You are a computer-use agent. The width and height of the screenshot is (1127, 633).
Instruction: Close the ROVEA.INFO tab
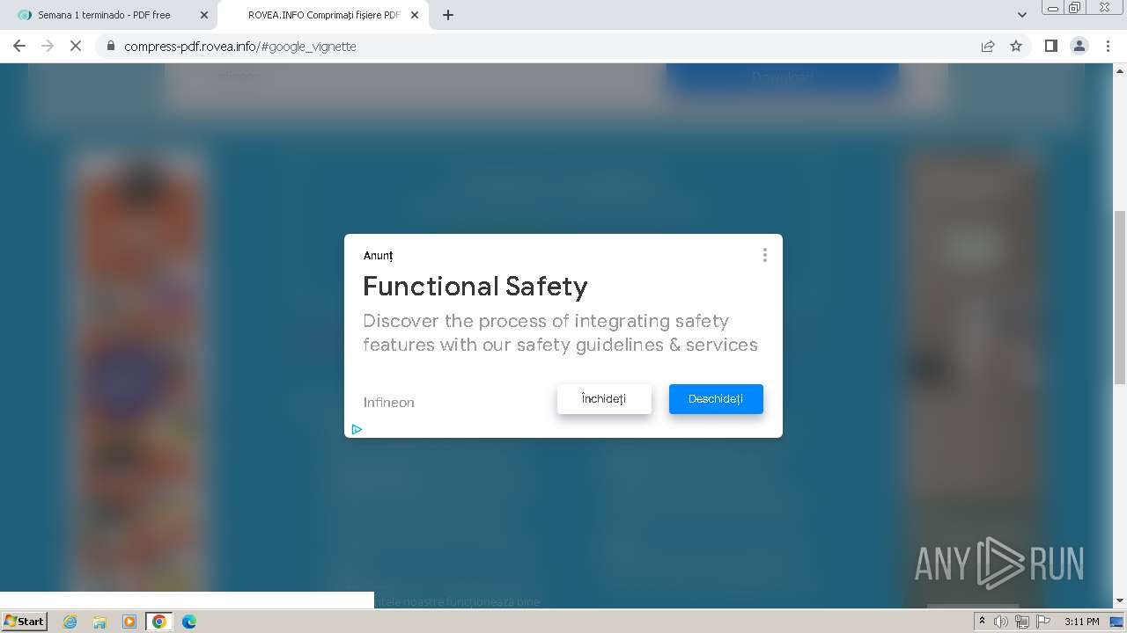[415, 15]
